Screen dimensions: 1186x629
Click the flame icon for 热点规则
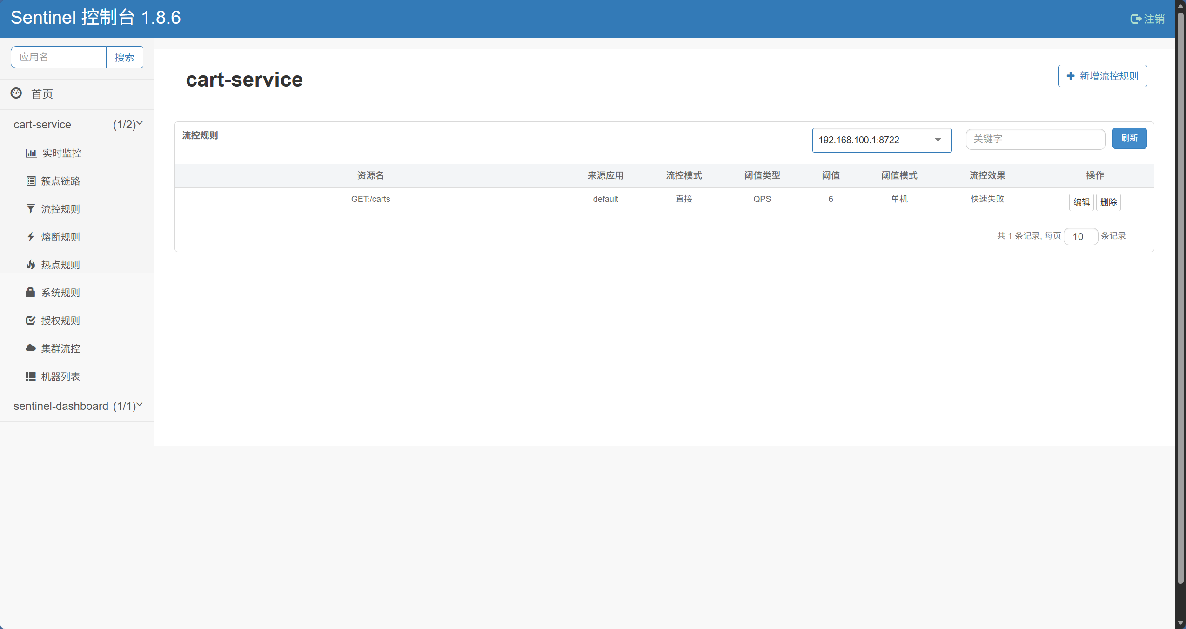pyautogui.click(x=31, y=265)
